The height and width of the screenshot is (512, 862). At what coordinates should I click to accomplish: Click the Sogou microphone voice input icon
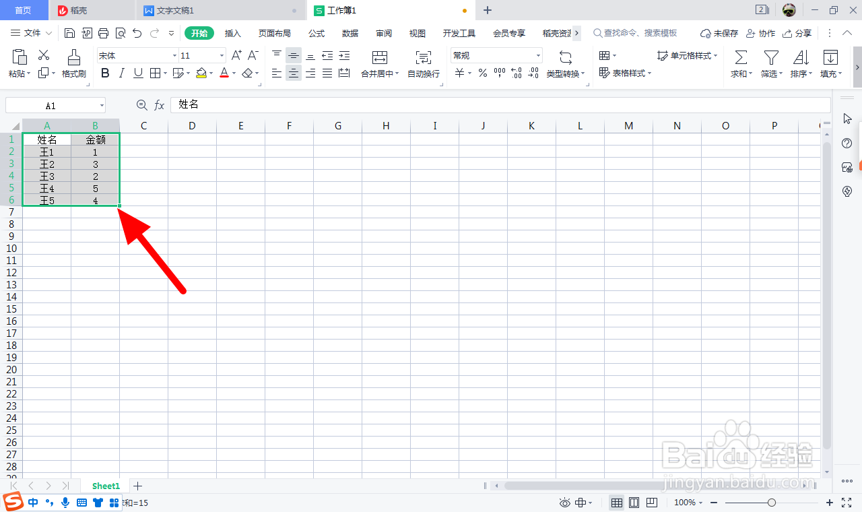point(65,502)
